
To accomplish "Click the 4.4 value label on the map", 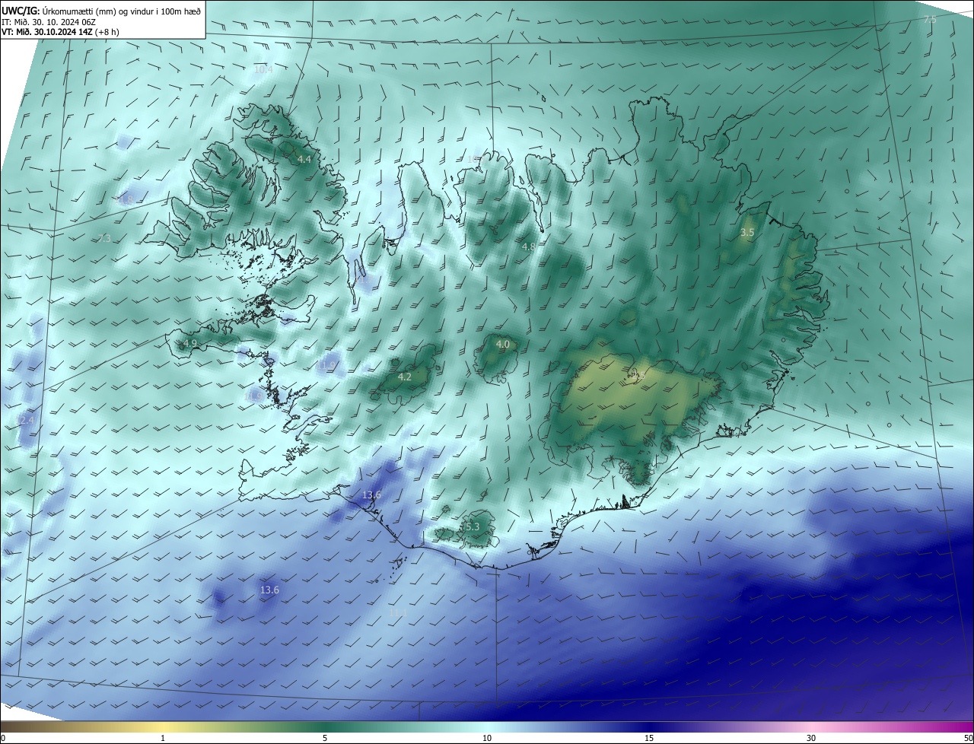I will click(304, 159).
